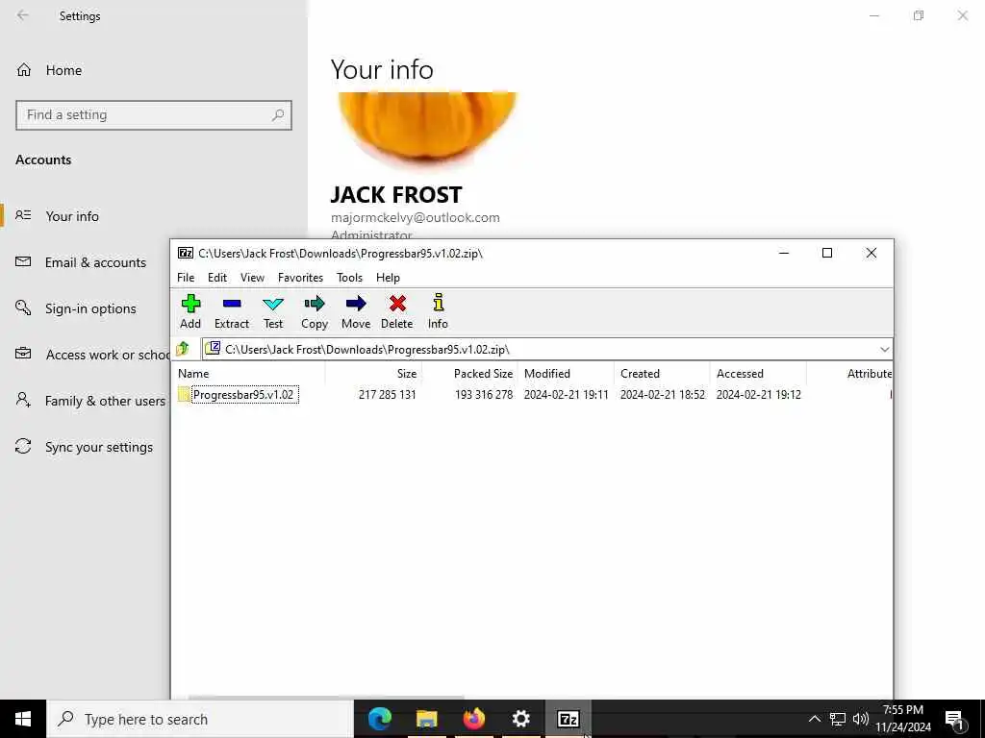
Task: Show hidden system tray icons
Action: [814, 719]
